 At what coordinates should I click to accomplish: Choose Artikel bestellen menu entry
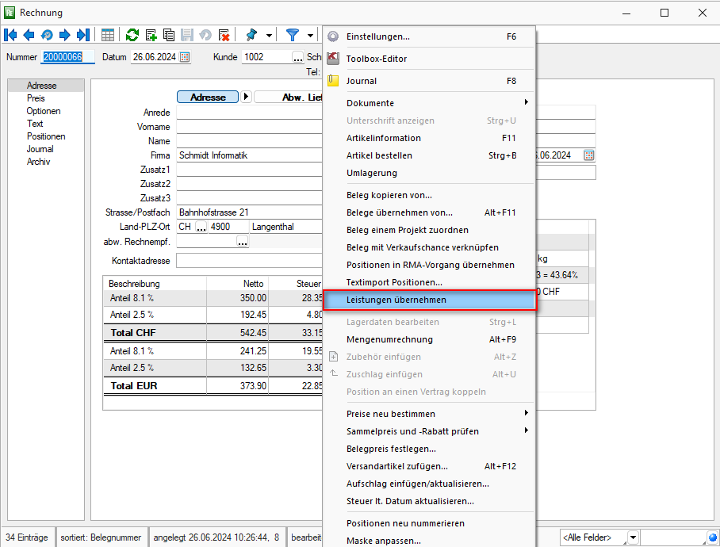[x=429, y=155]
